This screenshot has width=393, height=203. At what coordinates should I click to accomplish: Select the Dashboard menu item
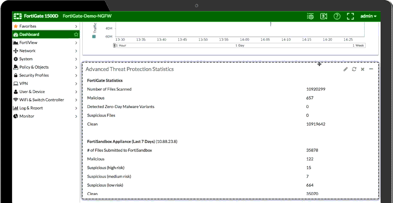[46, 34]
